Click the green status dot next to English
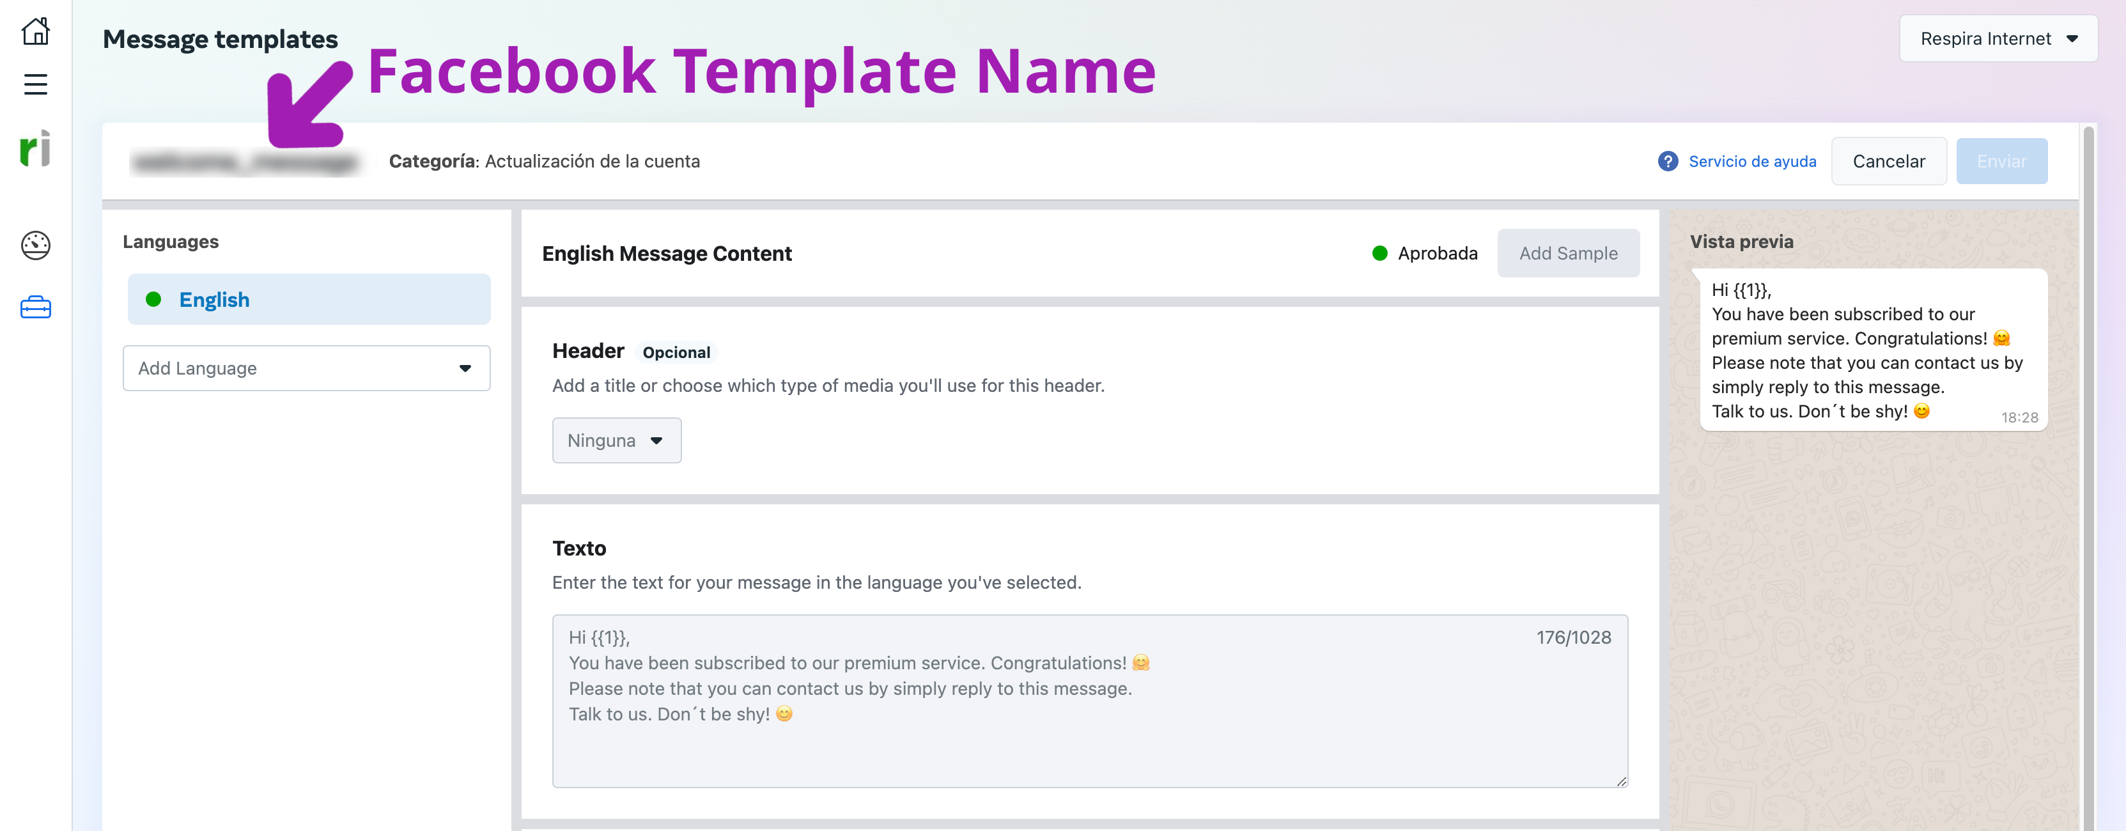 (154, 300)
